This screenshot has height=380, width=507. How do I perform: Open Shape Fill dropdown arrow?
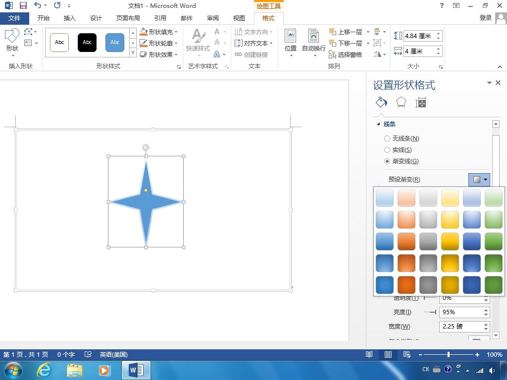tap(176, 32)
